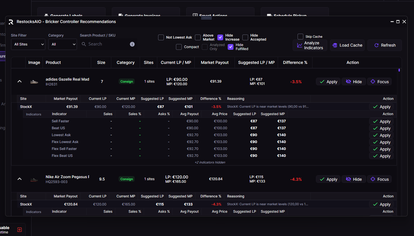Open Analyze Indicators chart button
Image resolution: width=414 pixels, height=236 pixels.
tap(310, 45)
